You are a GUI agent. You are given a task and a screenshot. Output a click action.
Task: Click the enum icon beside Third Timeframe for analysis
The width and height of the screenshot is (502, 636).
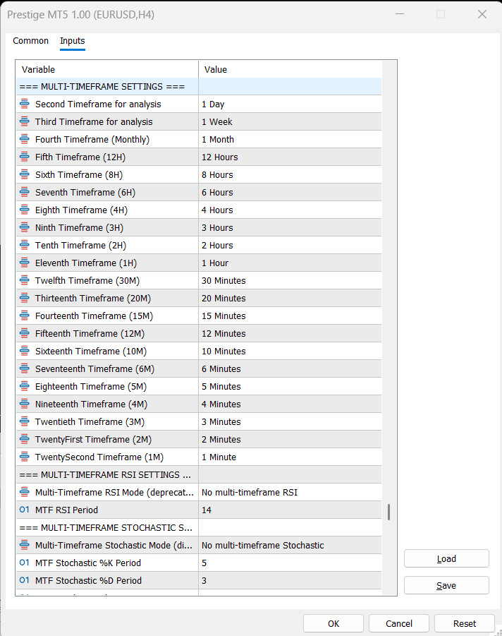24,121
